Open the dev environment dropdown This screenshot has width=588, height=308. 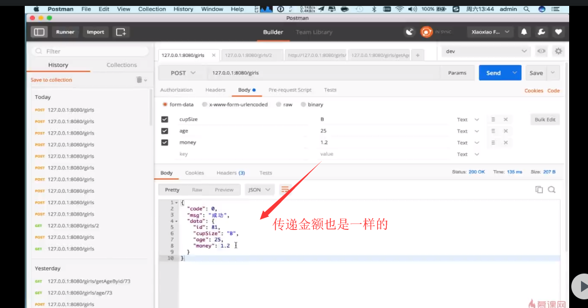[x=486, y=51]
